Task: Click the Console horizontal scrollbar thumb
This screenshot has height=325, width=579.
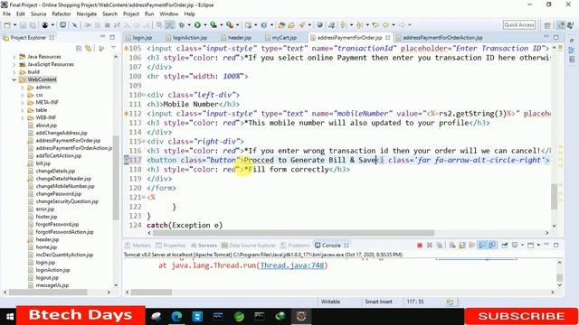Action: [151, 292]
